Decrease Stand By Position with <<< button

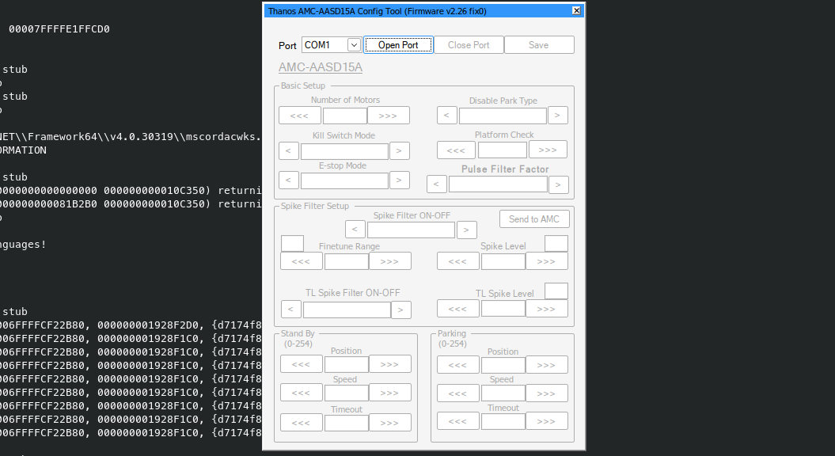pos(302,364)
